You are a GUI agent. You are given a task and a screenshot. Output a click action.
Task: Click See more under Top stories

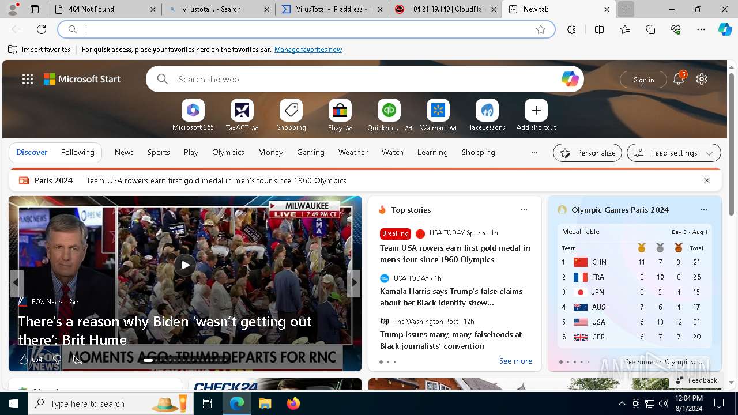[515, 361]
